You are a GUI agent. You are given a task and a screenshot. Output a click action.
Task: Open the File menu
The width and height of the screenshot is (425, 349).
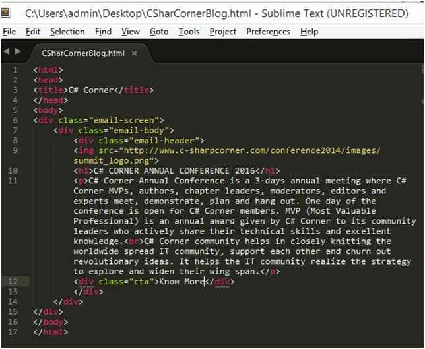click(x=9, y=32)
